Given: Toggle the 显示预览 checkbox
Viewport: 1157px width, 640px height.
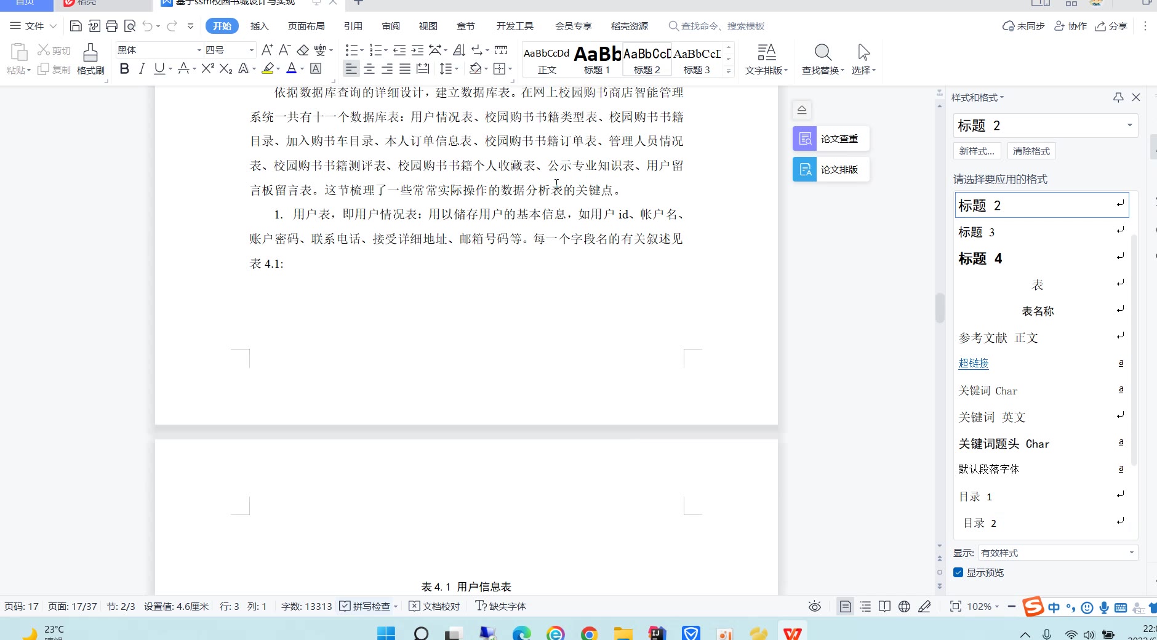Looking at the screenshot, I should click(x=958, y=572).
